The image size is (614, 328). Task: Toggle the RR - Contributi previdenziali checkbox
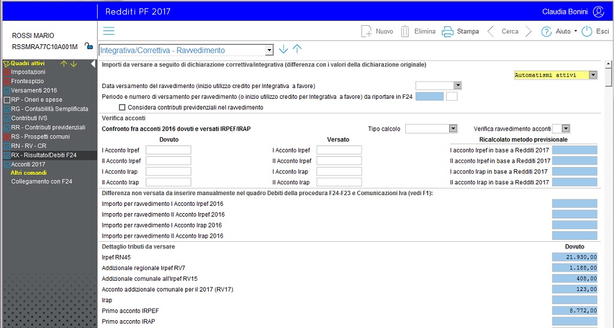[x=7, y=128]
